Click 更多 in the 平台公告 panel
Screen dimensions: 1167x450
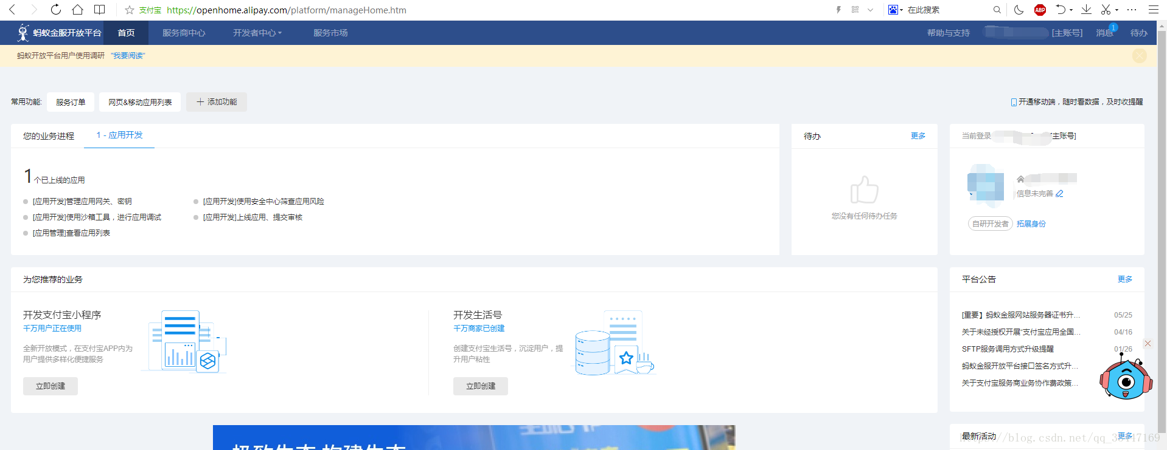pos(1125,279)
